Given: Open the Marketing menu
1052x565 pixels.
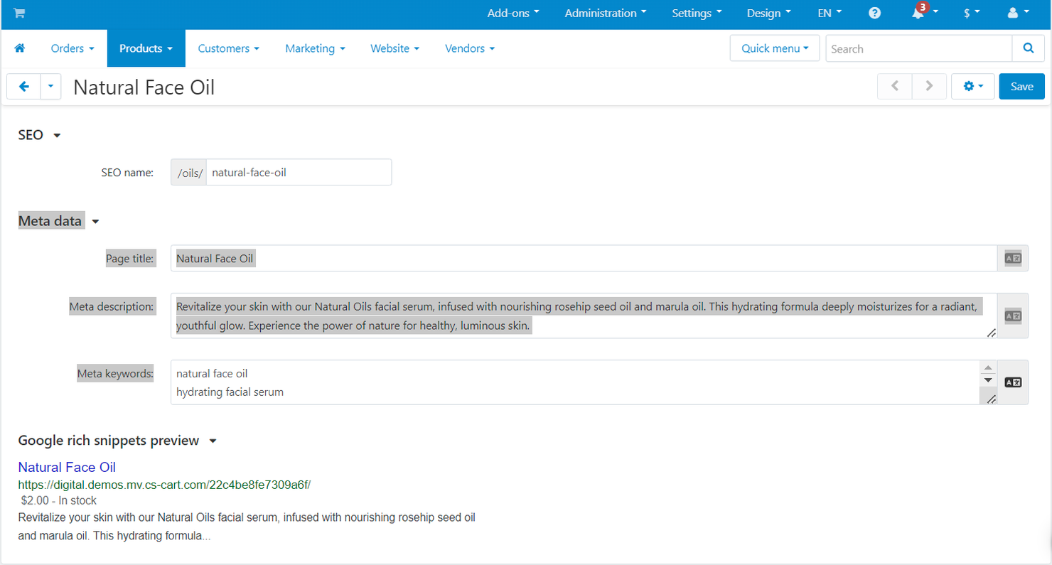Looking at the screenshot, I should [315, 48].
